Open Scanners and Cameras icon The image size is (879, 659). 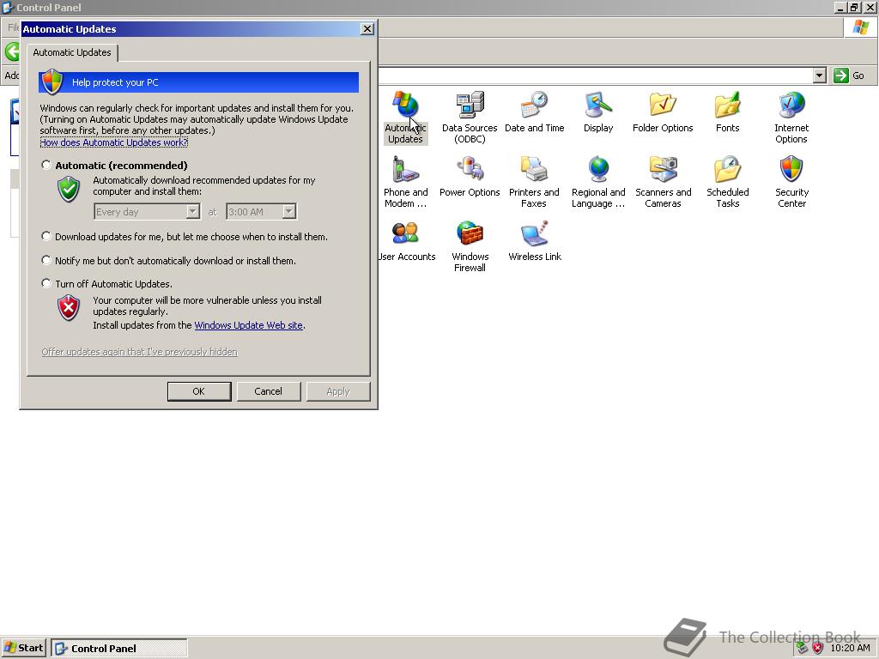pos(664,182)
